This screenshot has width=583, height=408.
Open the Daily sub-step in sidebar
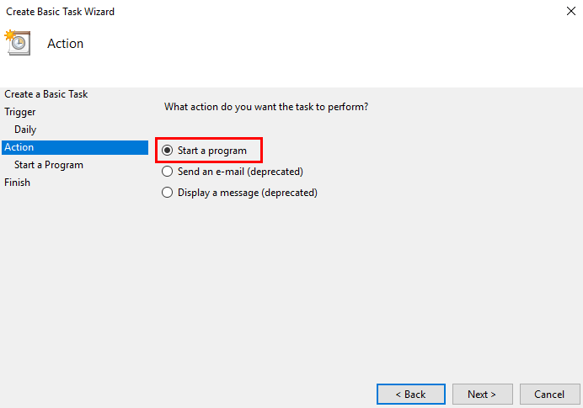click(x=25, y=130)
